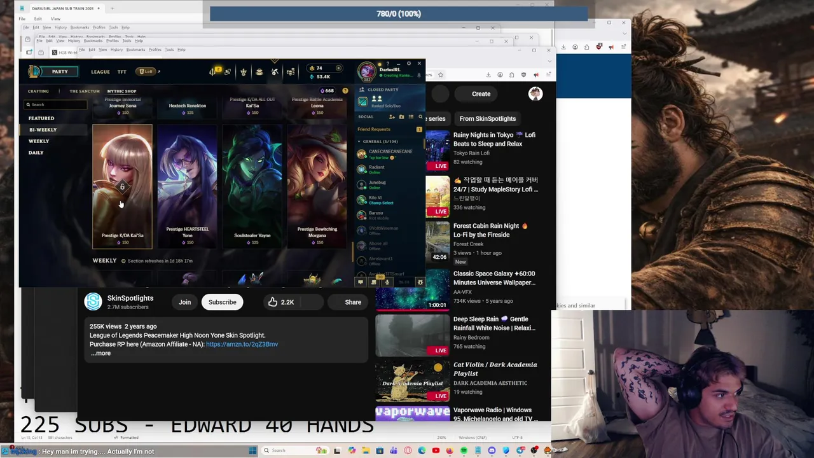Open the store coins icon in navbar
814x458 pixels.
tap(291, 72)
